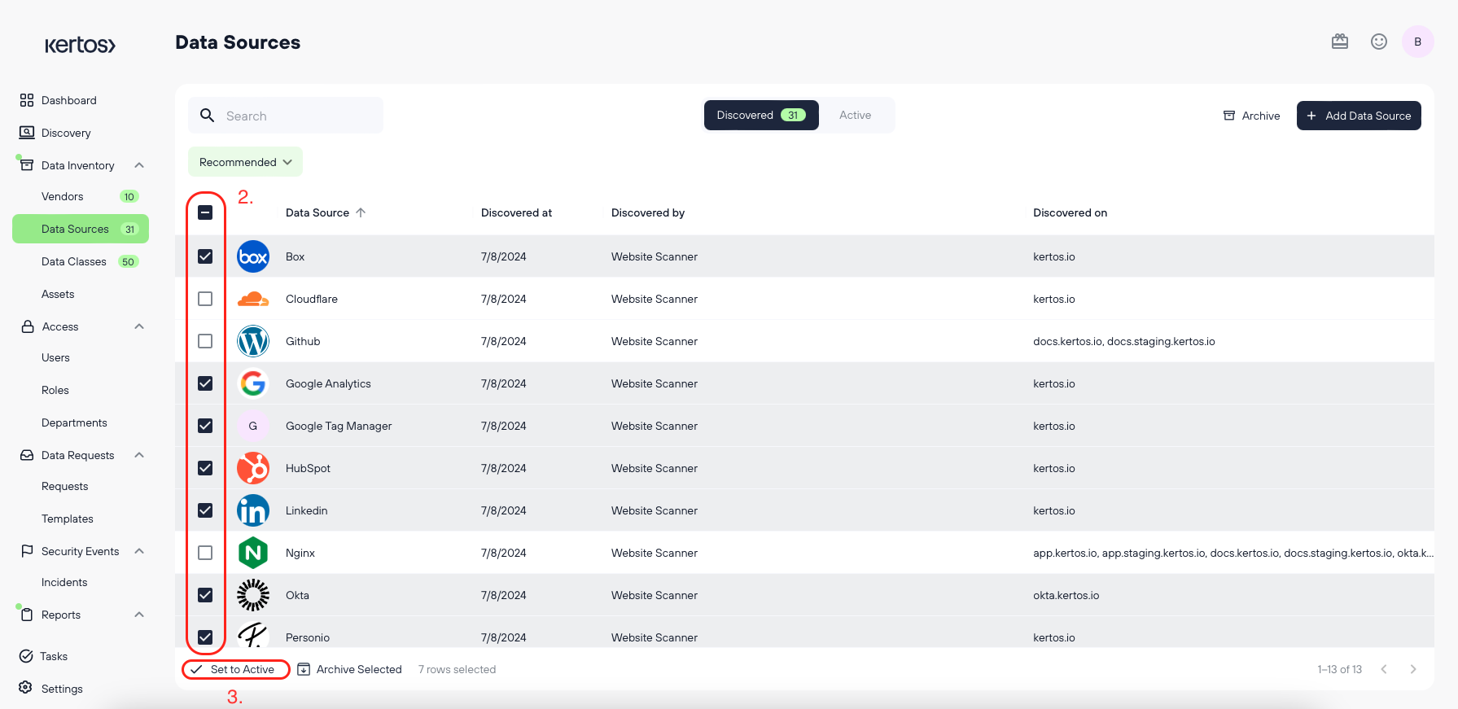Screen dimensions: 1458x709
Task: Go to next page arrow
Action: (1413, 669)
